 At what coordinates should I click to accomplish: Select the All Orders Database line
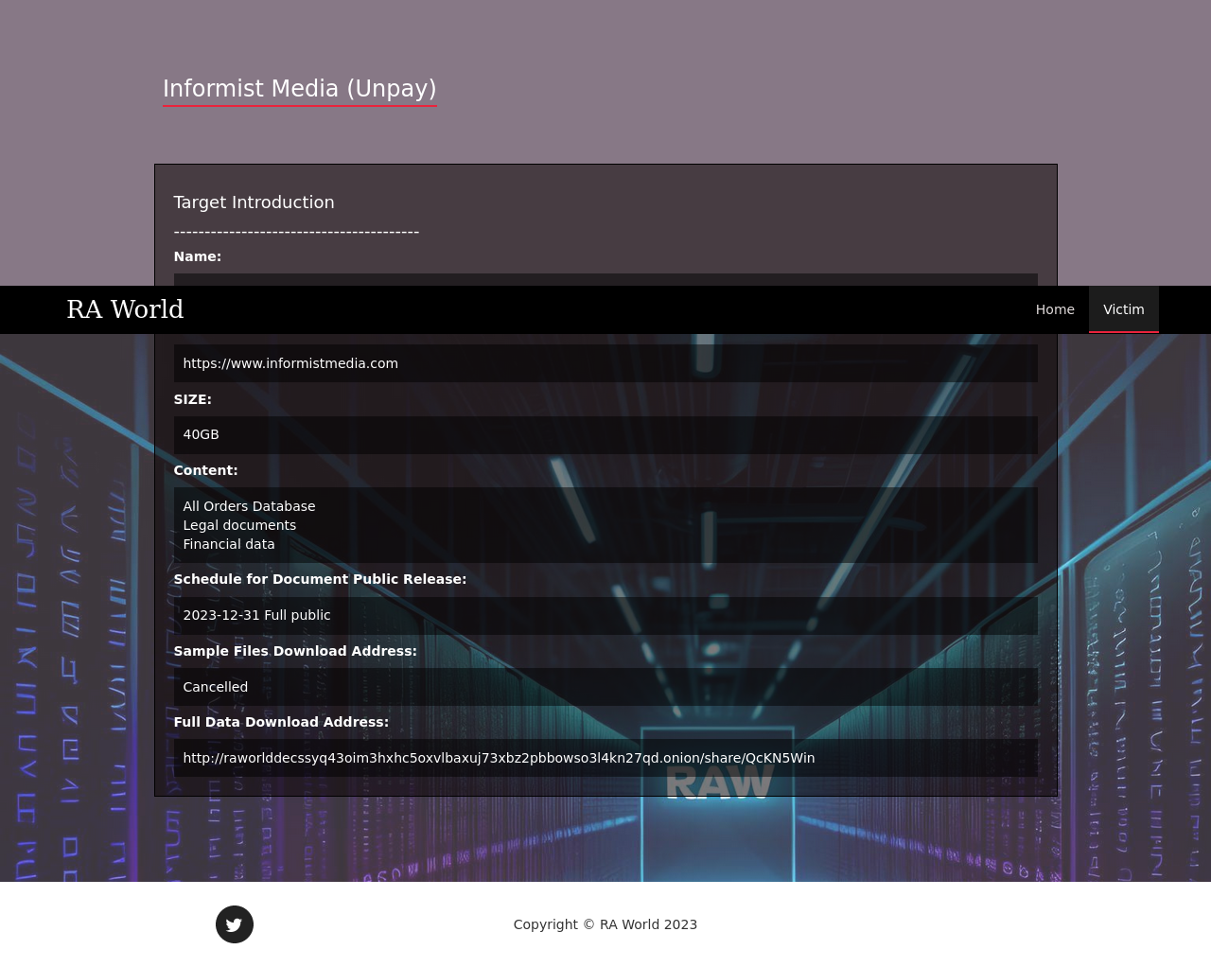pyautogui.click(x=249, y=506)
